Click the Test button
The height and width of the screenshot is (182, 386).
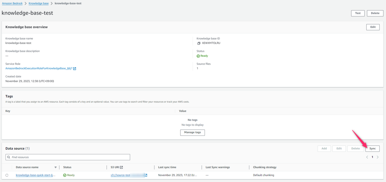click(x=358, y=13)
